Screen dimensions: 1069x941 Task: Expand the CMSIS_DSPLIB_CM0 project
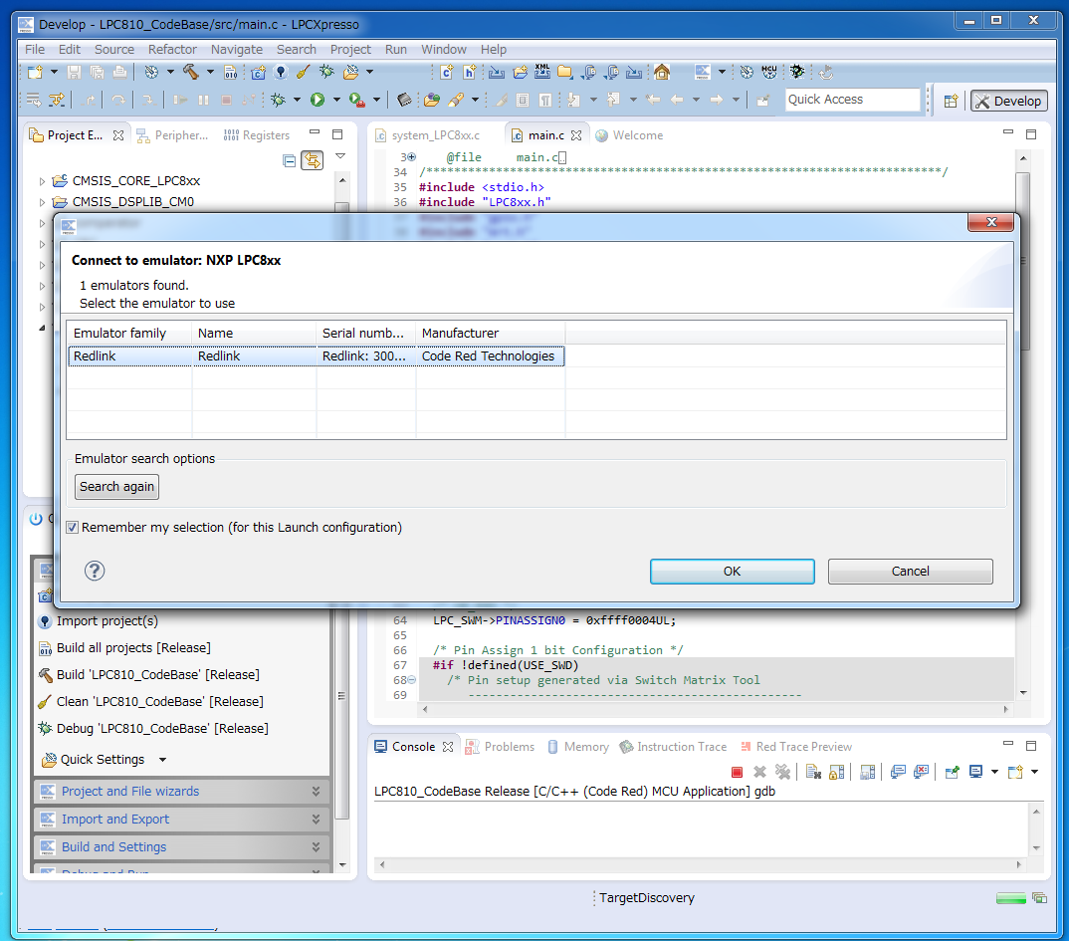[42, 202]
